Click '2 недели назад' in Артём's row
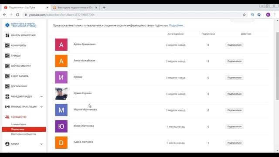Image resolution: width=279 pixels, height=157 pixels. 176,45
